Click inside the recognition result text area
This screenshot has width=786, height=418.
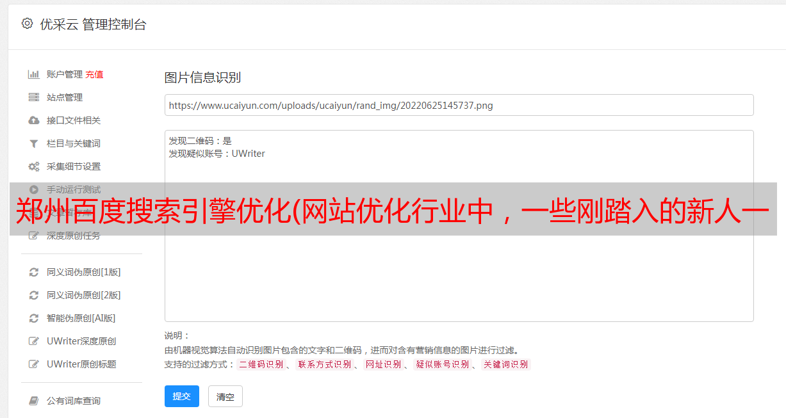coord(459,225)
